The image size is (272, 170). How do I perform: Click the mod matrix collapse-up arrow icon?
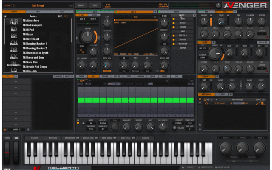[200, 129]
